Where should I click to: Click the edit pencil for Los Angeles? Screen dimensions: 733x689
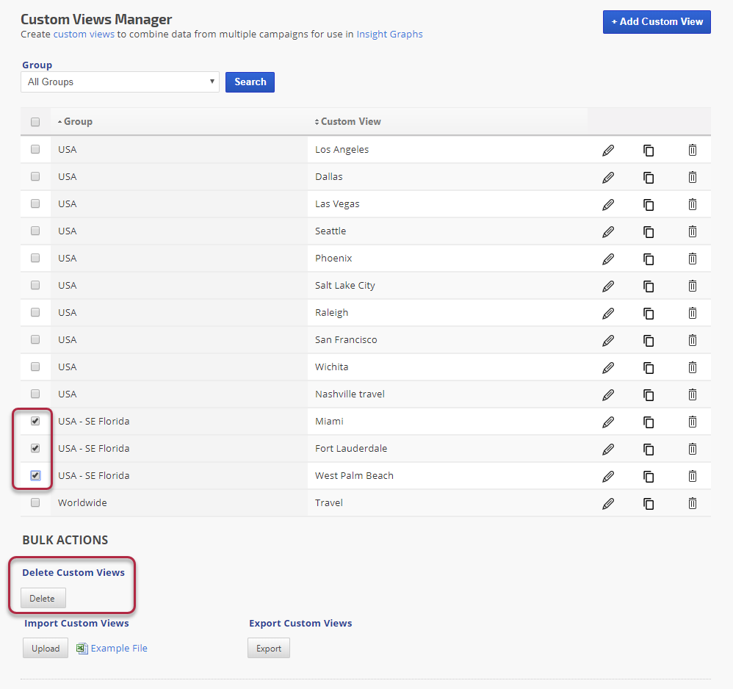coord(608,150)
